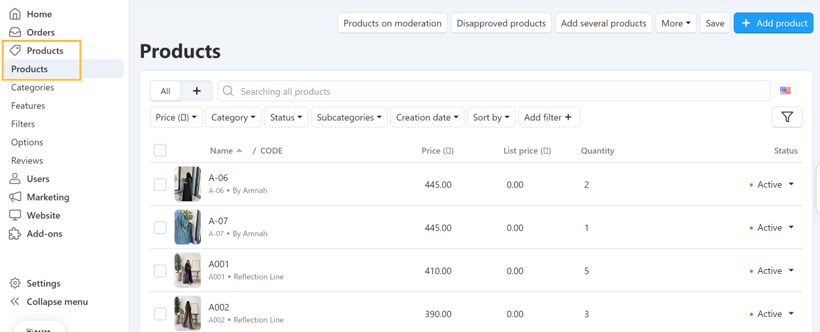Check the box for product A-07
Image resolution: width=820 pixels, height=332 pixels.
(160, 227)
